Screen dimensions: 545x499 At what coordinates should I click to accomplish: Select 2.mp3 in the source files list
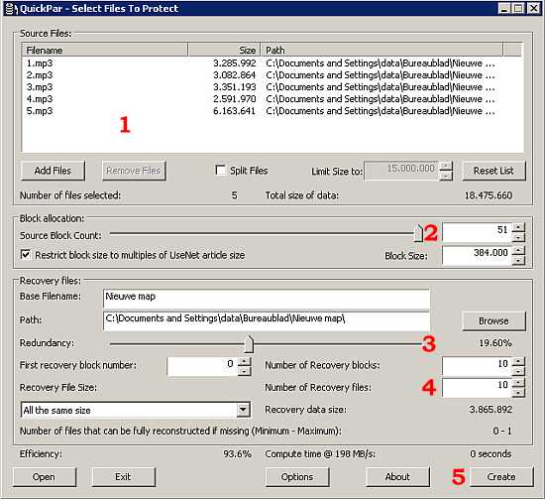pyautogui.click(x=40, y=75)
